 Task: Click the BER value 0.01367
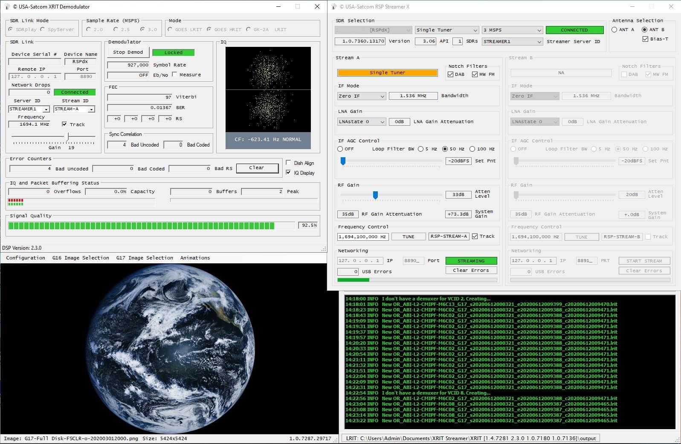140,107
